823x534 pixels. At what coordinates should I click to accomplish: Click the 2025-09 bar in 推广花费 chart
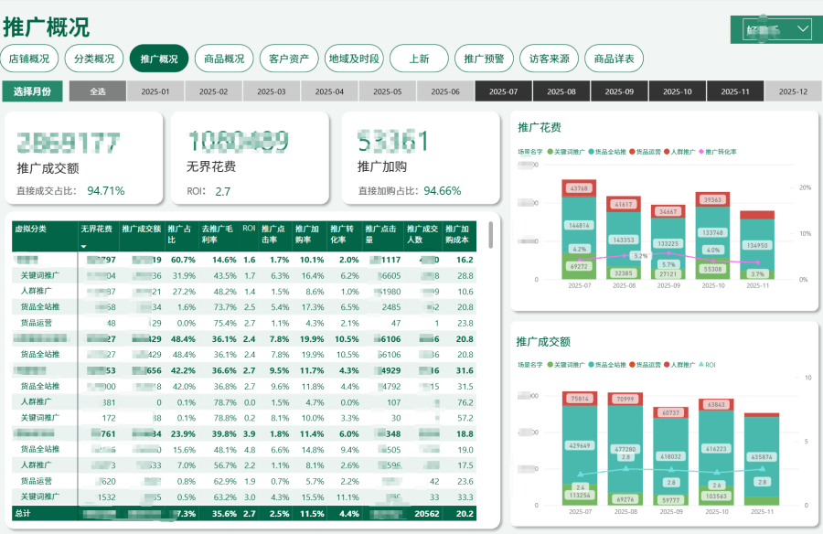coord(668,242)
